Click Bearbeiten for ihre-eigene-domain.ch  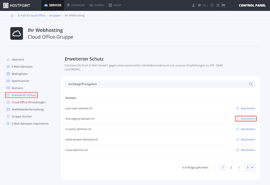click(x=246, y=119)
